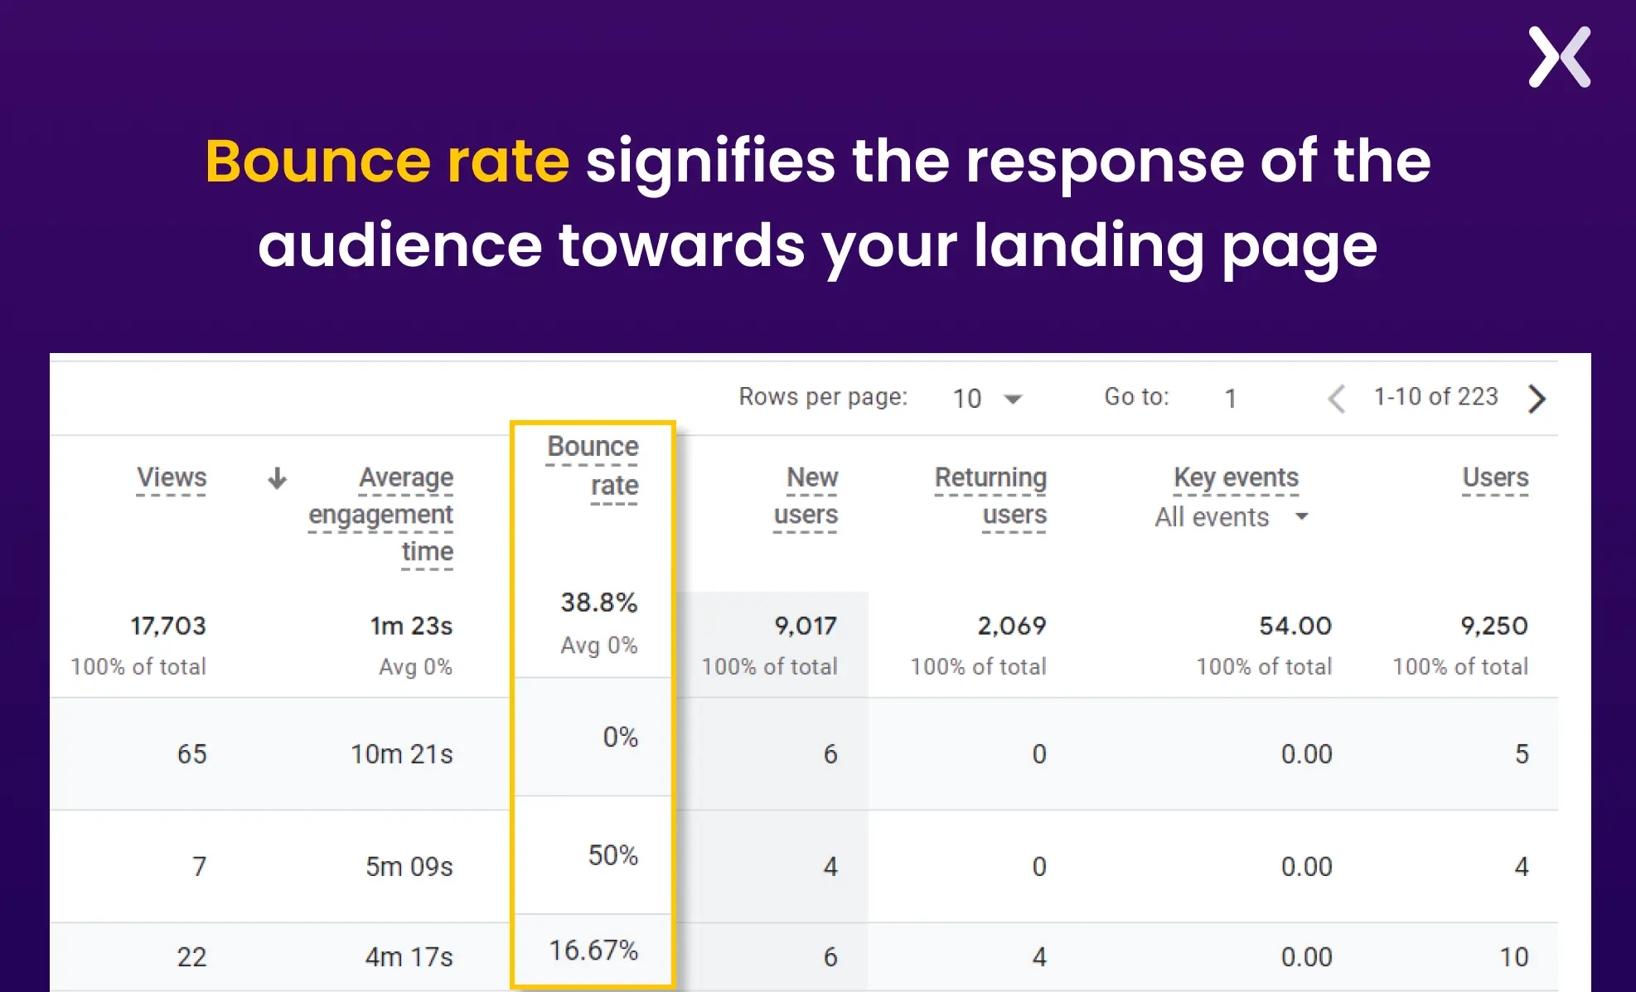Select the total users value 9,250
1636x992 pixels.
[1494, 626]
